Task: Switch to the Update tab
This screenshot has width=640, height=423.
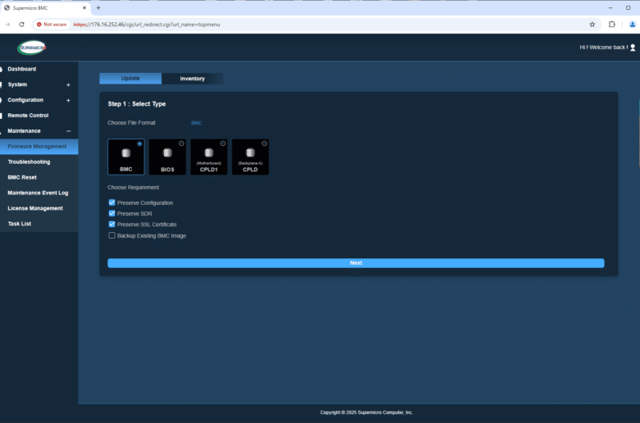Action: 130,79
